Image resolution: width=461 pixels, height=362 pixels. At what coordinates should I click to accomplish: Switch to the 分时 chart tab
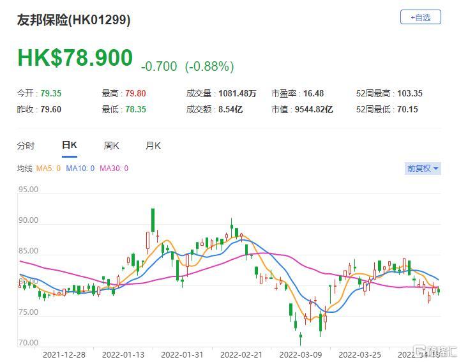26,146
